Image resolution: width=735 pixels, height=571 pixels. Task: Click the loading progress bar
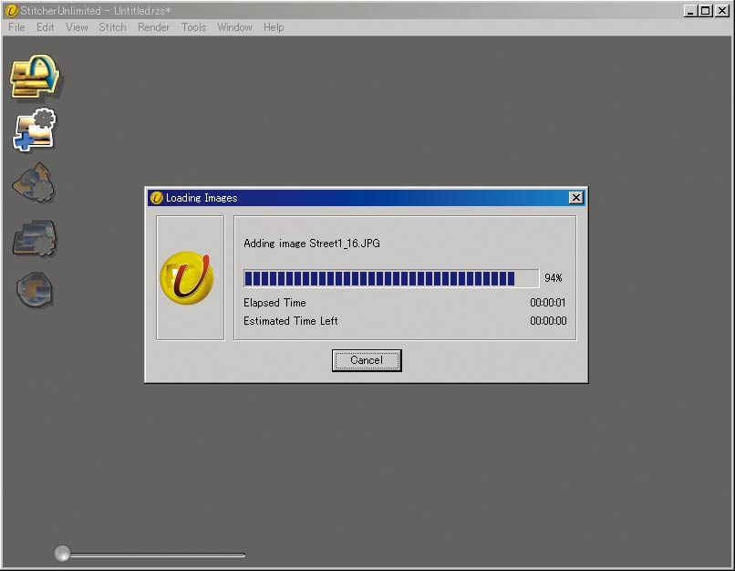pos(391,278)
